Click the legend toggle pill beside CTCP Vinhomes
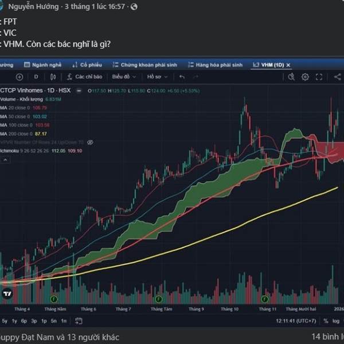The height and width of the screenshot is (344, 344). (79, 91)
